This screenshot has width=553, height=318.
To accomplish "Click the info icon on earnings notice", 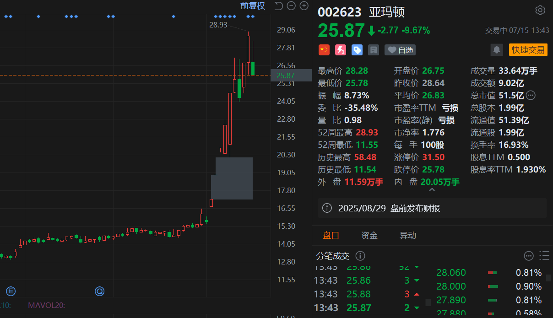I will tap(327, 208).
